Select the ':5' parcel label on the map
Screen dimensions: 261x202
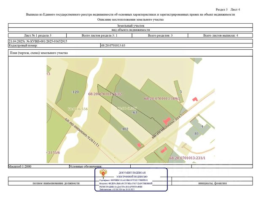[180, 92]
